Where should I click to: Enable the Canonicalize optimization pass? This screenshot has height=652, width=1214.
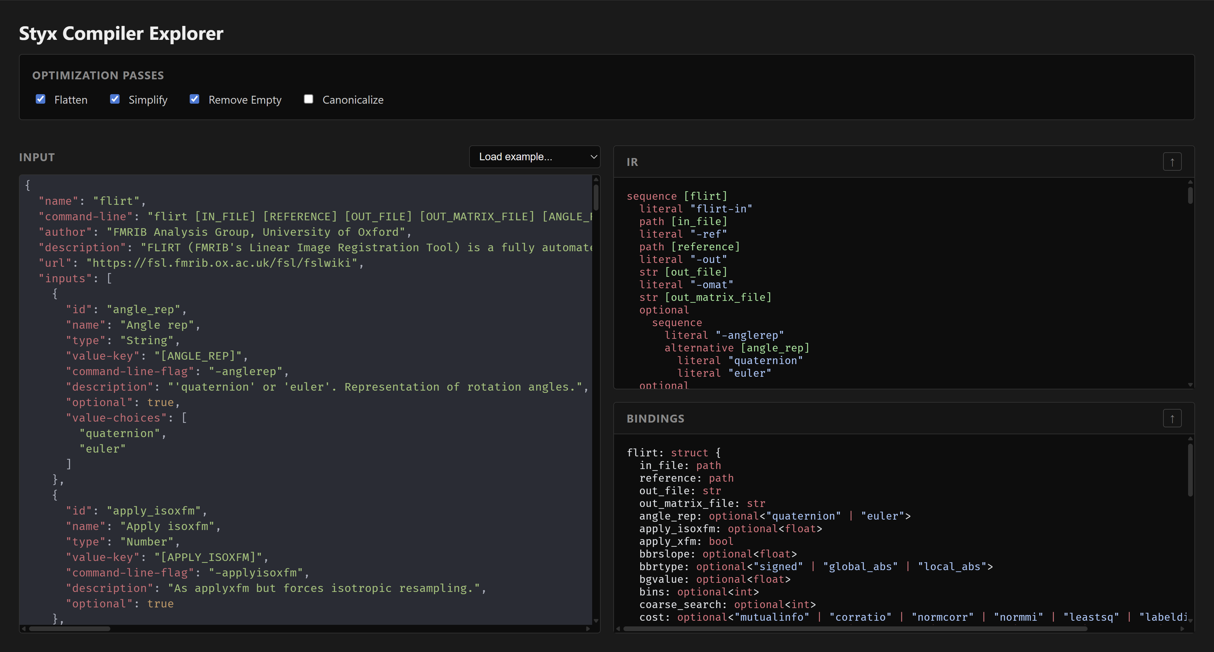(309, 99)
